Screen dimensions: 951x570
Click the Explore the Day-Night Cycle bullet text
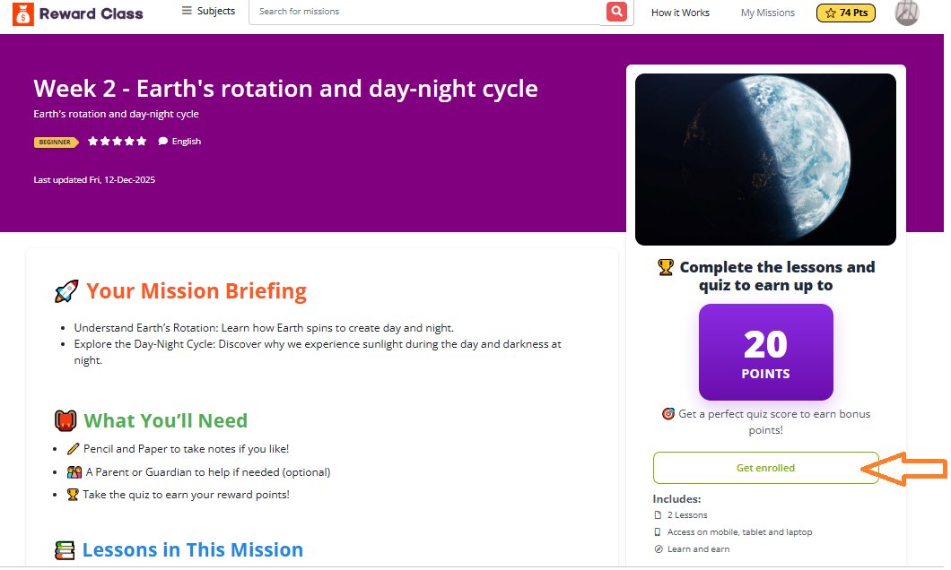(318, 352)
